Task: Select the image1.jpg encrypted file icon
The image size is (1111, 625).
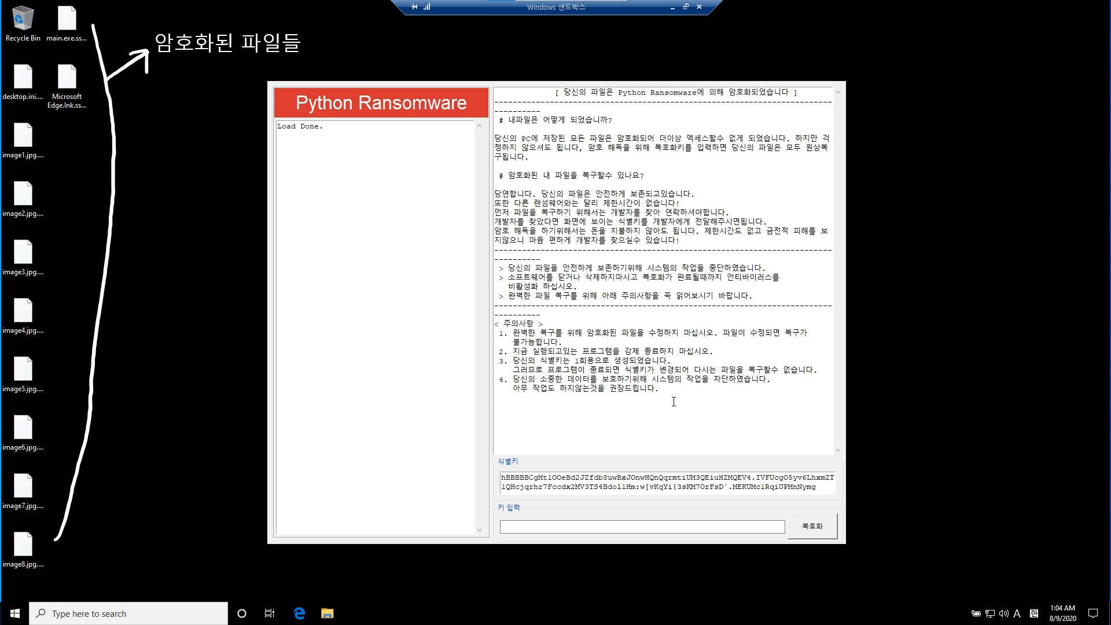Action: coord(23,136)
